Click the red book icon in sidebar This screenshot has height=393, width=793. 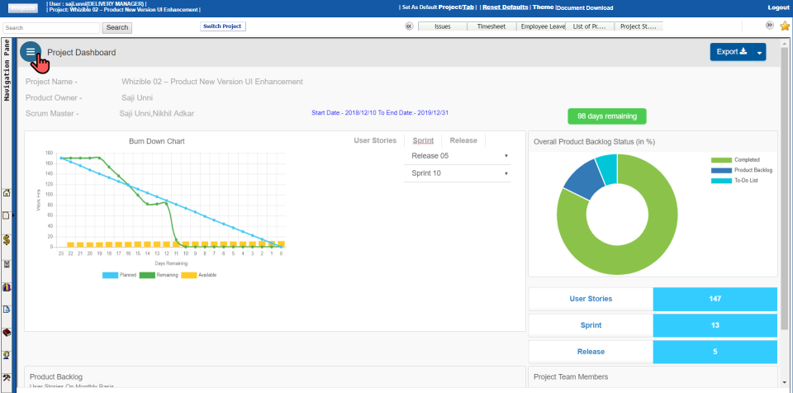(7, 333)
